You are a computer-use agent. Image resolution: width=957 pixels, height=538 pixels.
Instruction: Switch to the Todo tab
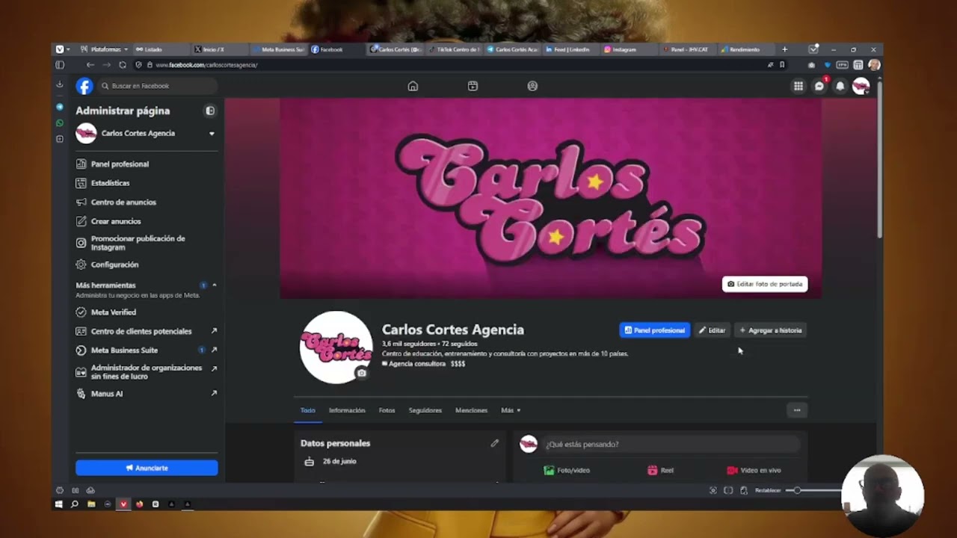click(308, 410)
